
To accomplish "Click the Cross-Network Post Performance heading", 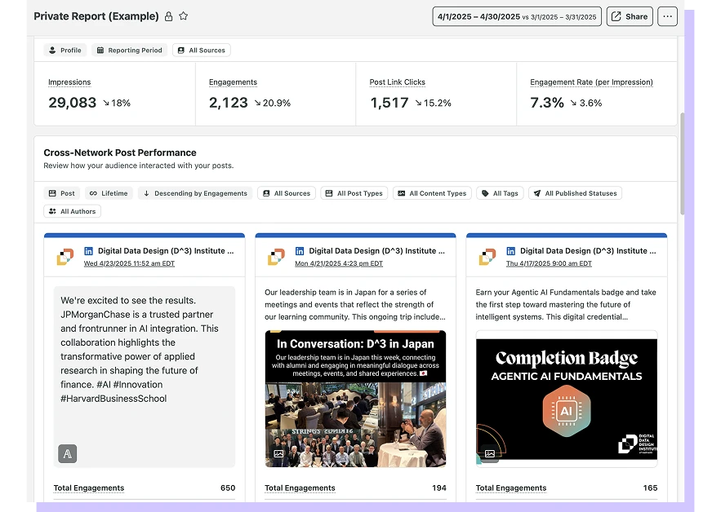I will click(x=120, y=152).
